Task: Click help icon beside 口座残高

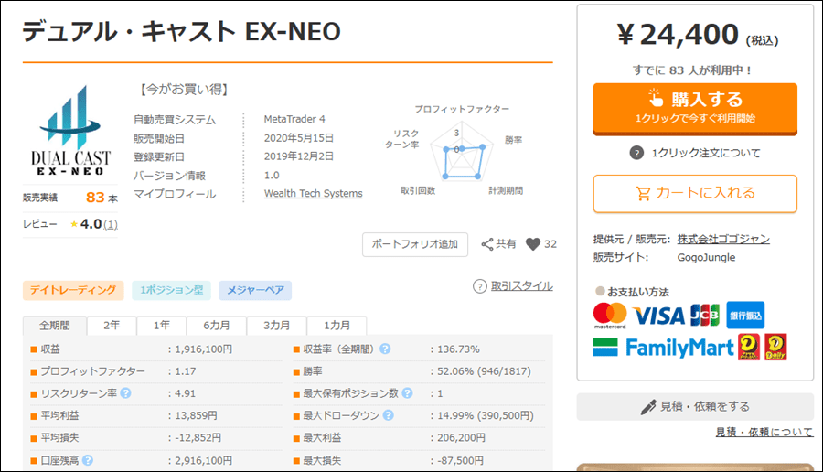Action: coord(88,460)
